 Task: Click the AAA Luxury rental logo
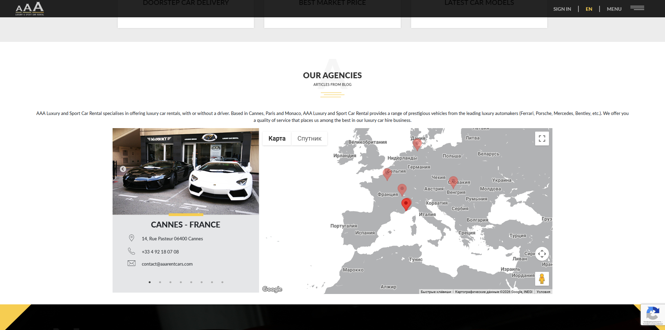[29, 8]
